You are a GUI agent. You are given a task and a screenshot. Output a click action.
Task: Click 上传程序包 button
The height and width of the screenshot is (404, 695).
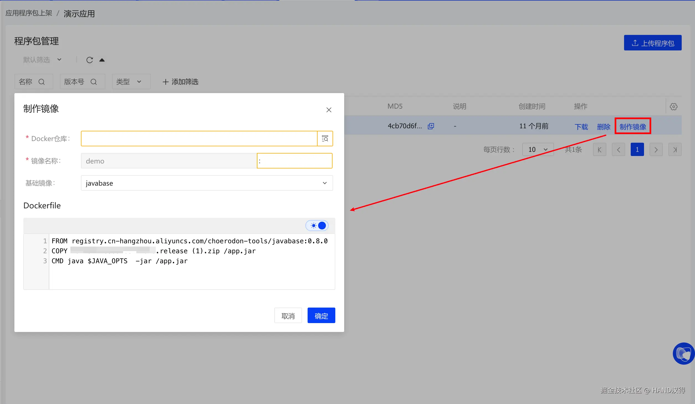tap(652, 43)
